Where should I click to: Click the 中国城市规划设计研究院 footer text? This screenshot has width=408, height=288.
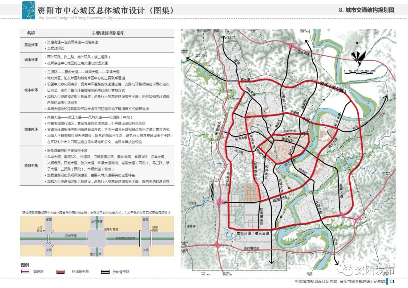coord(316,282)
